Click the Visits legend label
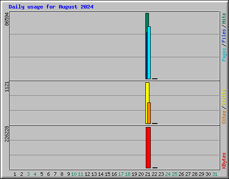The image size is (229, 179). click(x=224, y=97)
